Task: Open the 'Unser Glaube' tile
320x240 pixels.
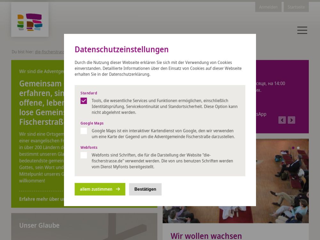Action: 39,225
